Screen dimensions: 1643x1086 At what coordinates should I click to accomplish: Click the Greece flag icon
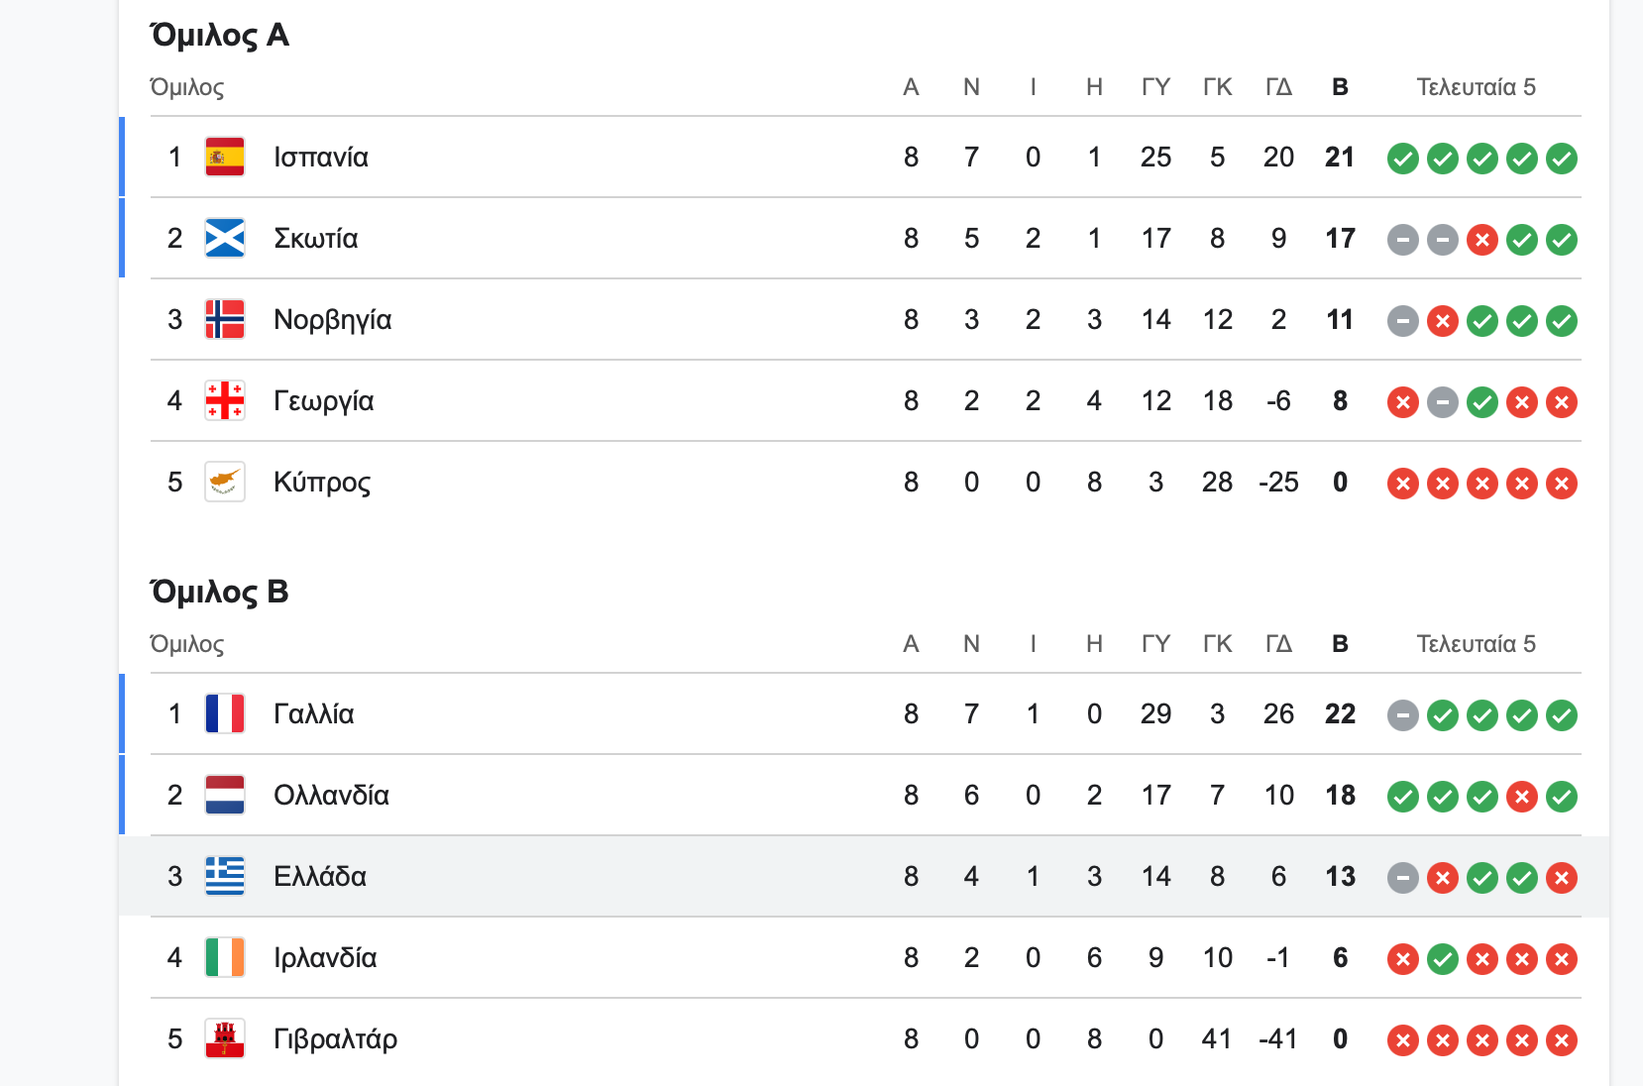225,876
